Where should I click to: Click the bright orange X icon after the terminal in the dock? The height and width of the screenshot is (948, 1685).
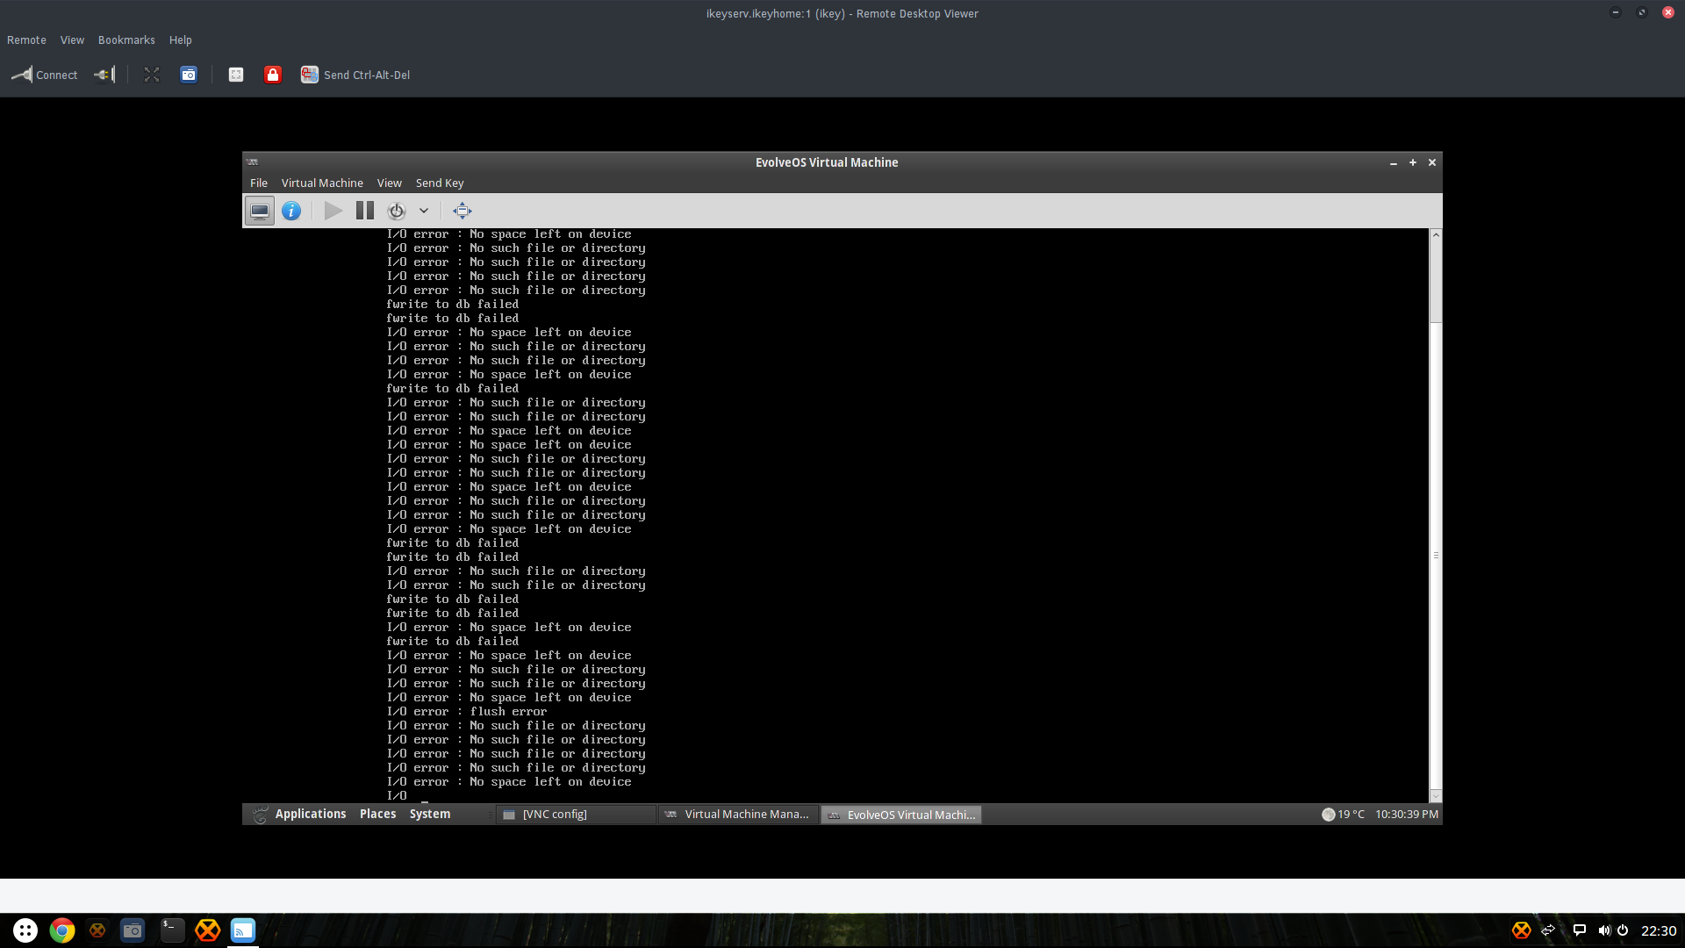[207, 930]
